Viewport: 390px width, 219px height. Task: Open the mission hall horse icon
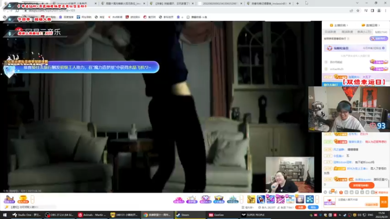point(9,199)
